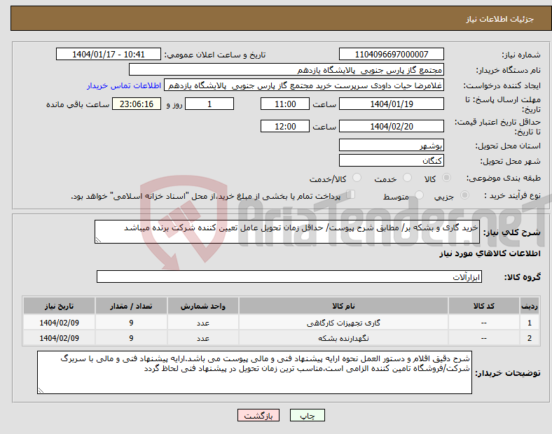The image size is (552, 434).
Task: Select the کالا/خدمت radio button
Action: point(357,178)
